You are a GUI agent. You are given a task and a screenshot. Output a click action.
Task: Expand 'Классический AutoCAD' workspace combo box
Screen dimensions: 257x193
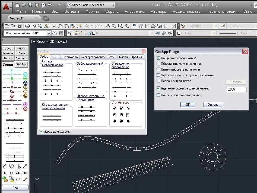(49, 33)
